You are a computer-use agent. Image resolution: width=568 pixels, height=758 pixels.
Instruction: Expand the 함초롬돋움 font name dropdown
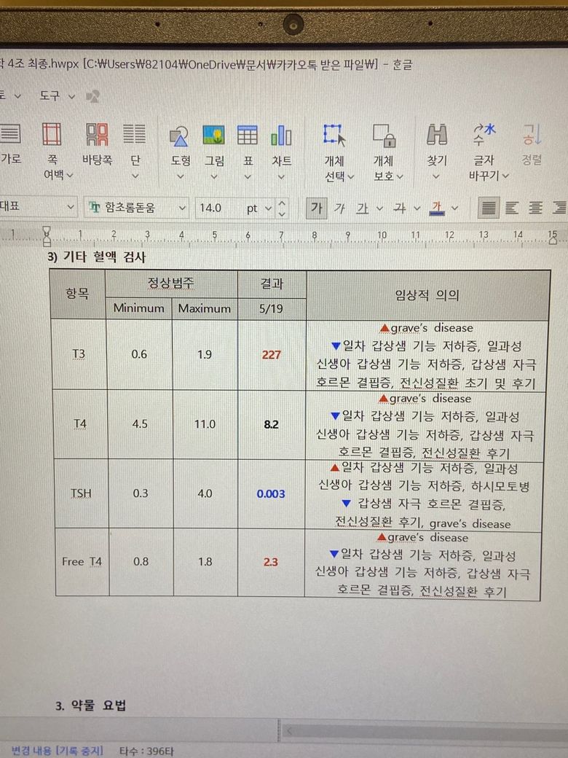[182, 208]
